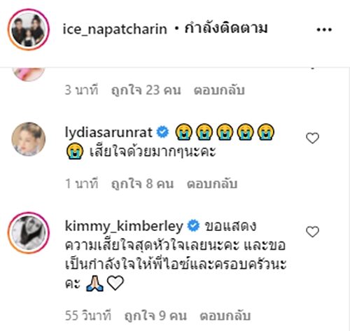Viewport: 350px width, 331px height.
Task: Open lydiasarunrat's profile avatar
Action: pyautogui.click(x=29, y=139)
